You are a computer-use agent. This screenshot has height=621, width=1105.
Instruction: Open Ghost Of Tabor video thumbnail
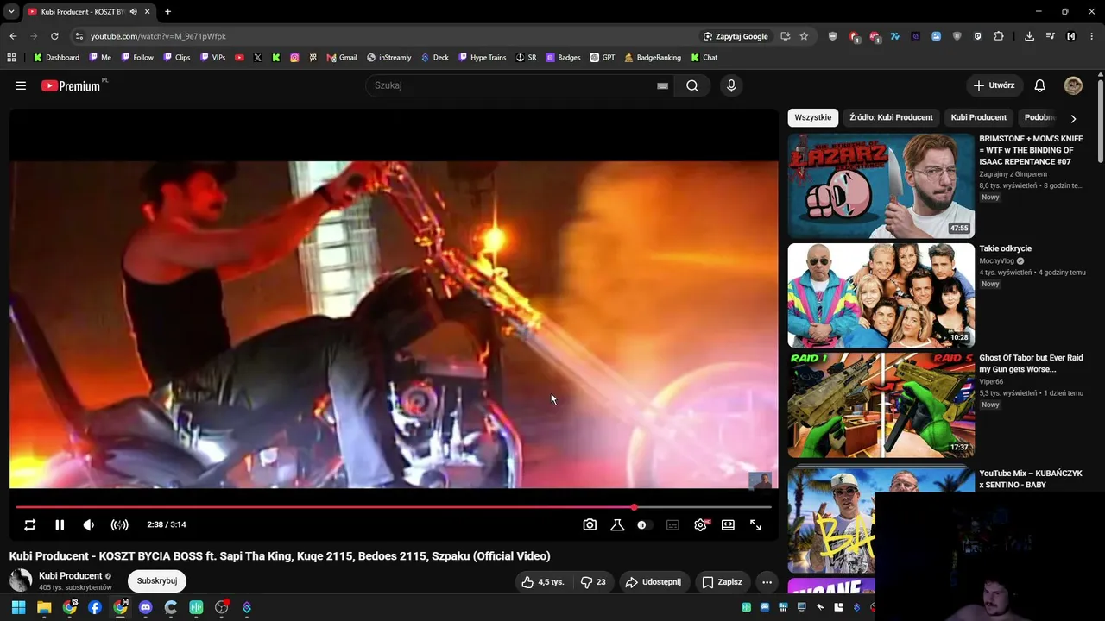(881, 405)
